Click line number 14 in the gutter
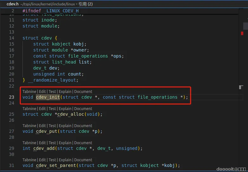 (11, 38)
